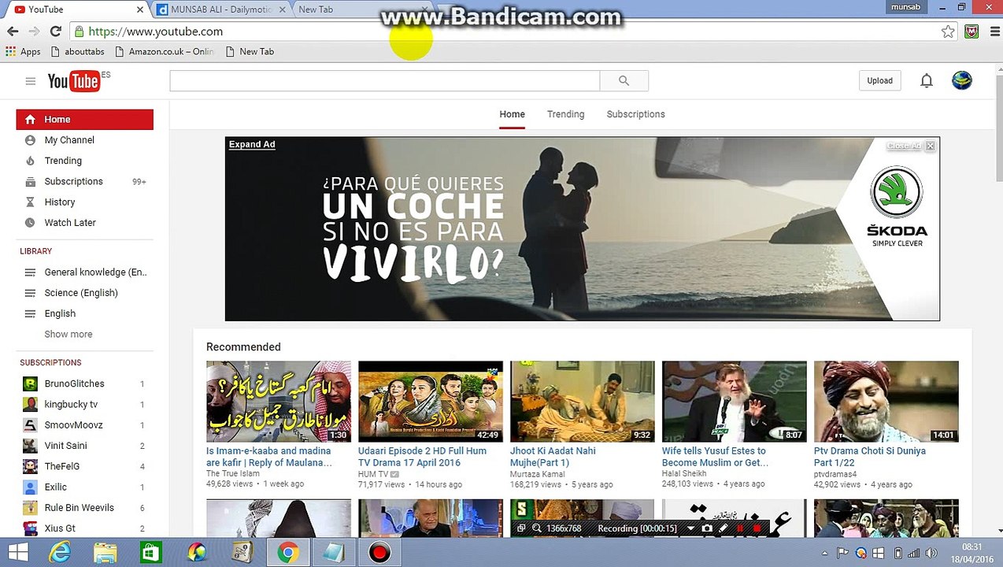Switch to the Trending top tab
The width and height of the screenshot is (1003, 567).
[x=566, y=114]
